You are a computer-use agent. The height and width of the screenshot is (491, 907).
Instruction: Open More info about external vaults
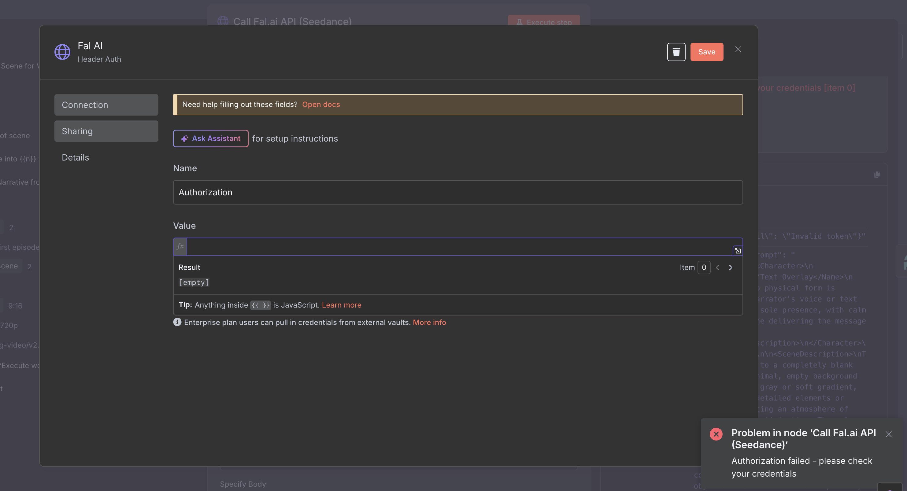click(429, 322)
